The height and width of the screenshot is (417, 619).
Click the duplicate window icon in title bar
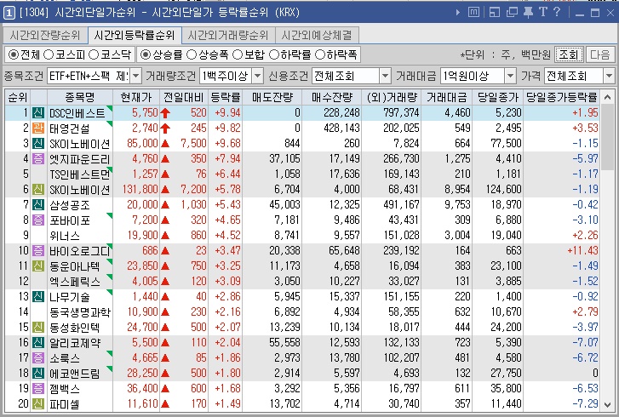pos(512,12)
